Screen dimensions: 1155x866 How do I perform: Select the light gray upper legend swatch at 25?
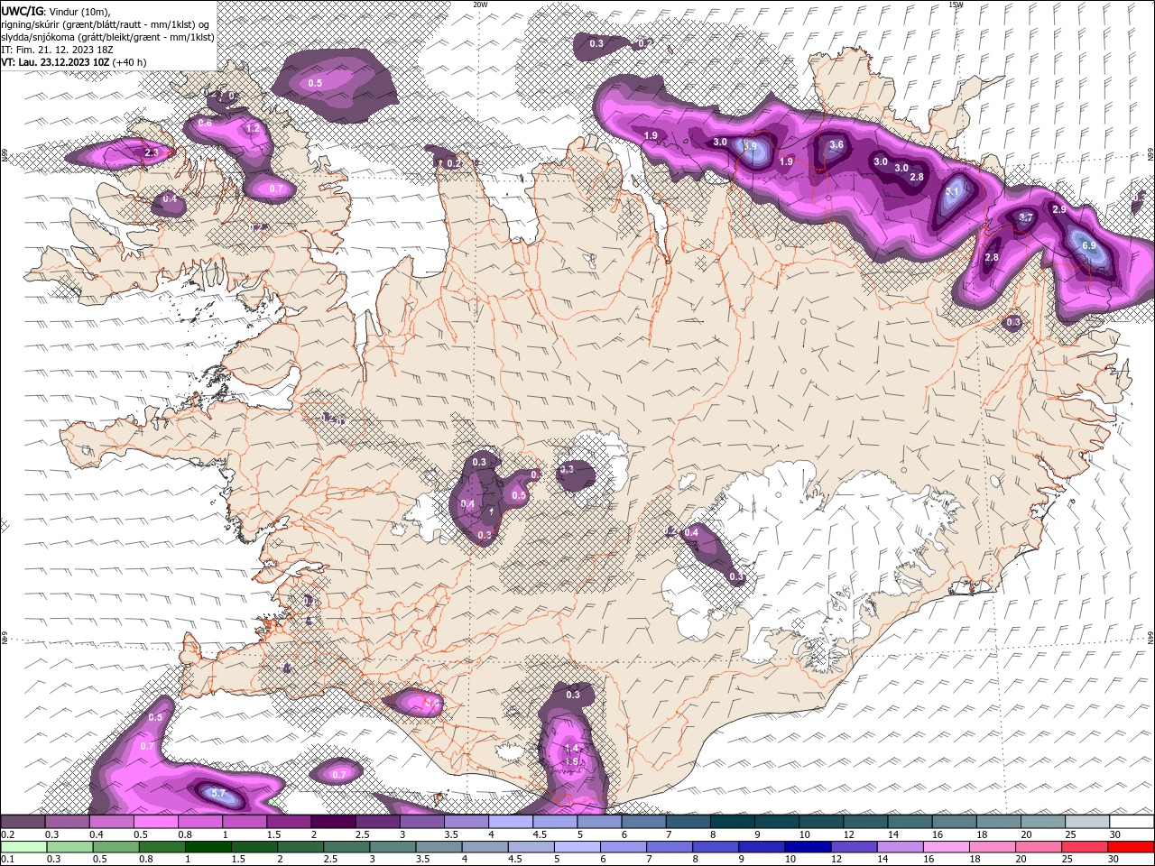tap(1086, 822)
